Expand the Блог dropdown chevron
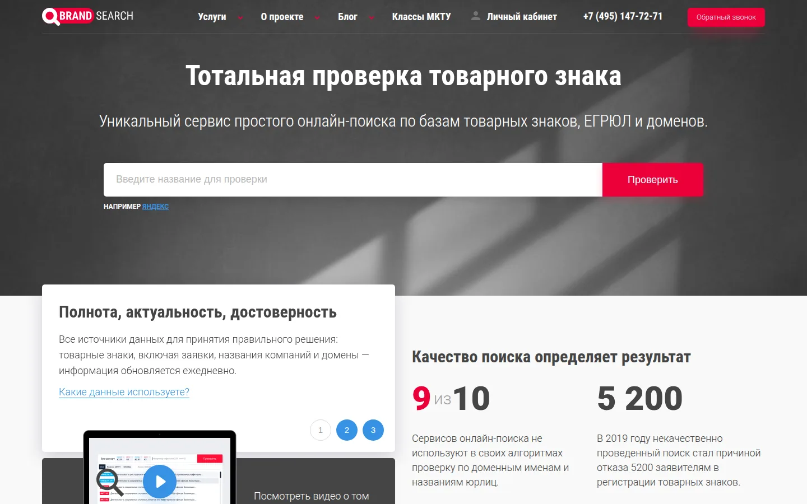The image size is (807, 504). click(371, 17)
